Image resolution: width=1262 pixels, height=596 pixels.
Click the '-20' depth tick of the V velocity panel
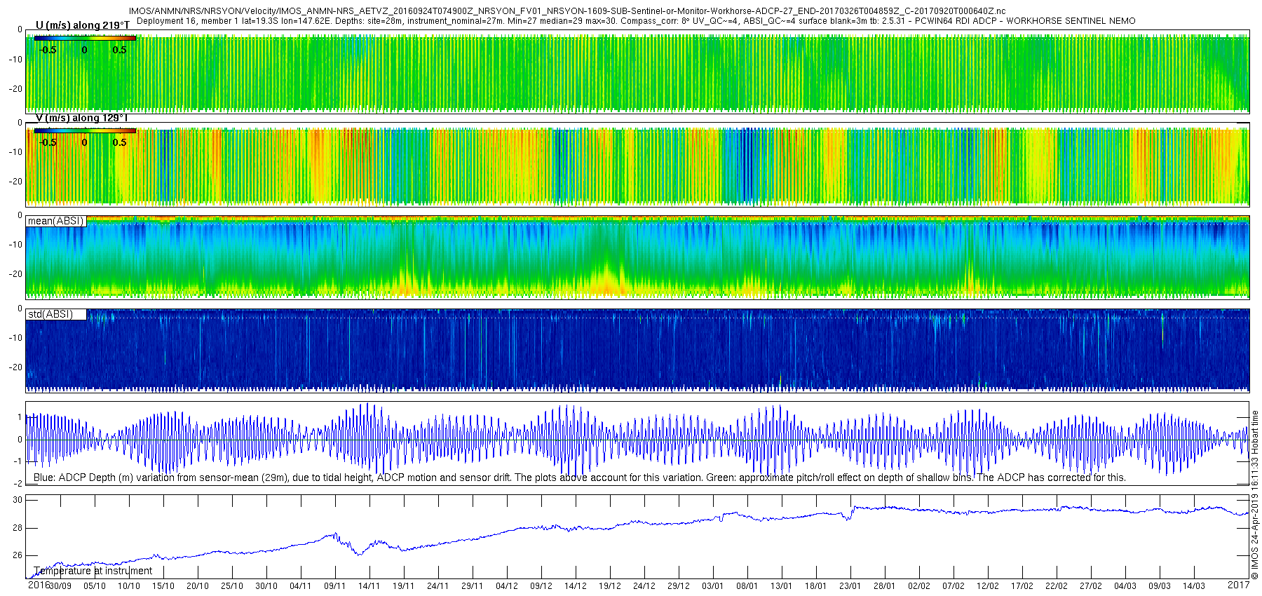(15, 182)
